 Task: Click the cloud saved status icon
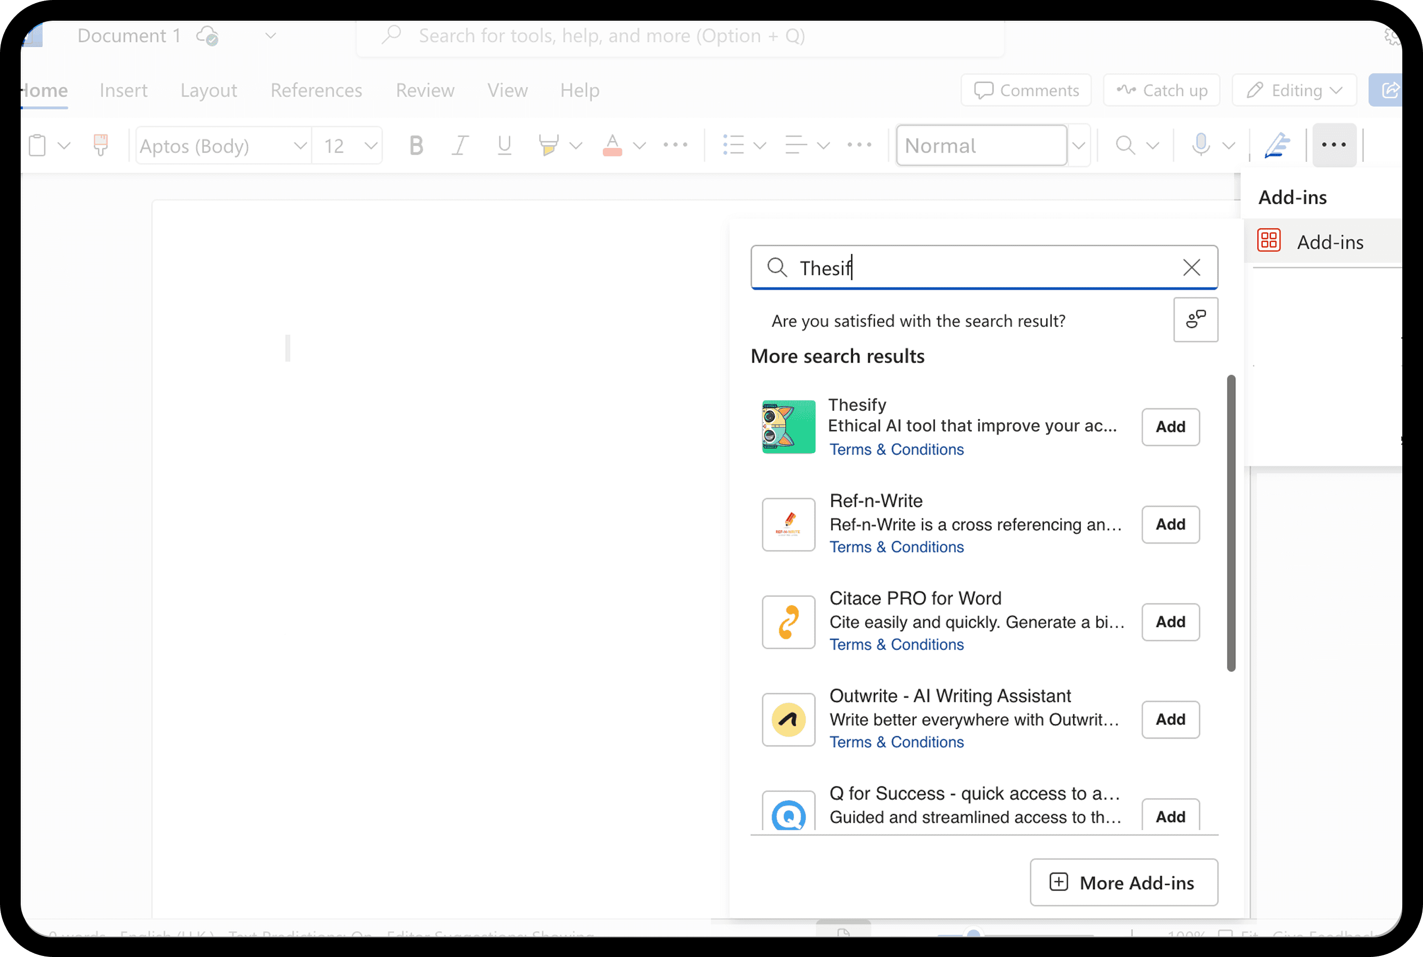[x=207, y=36]
